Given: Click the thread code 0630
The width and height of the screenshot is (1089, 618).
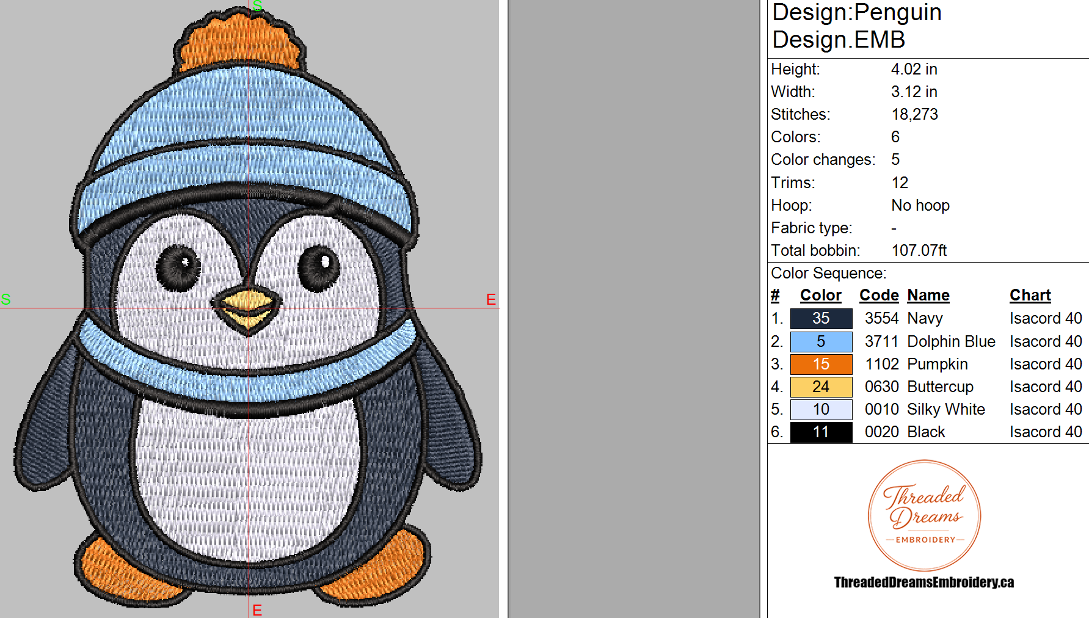Looking at the screenshot, I should tap(881, 387).
